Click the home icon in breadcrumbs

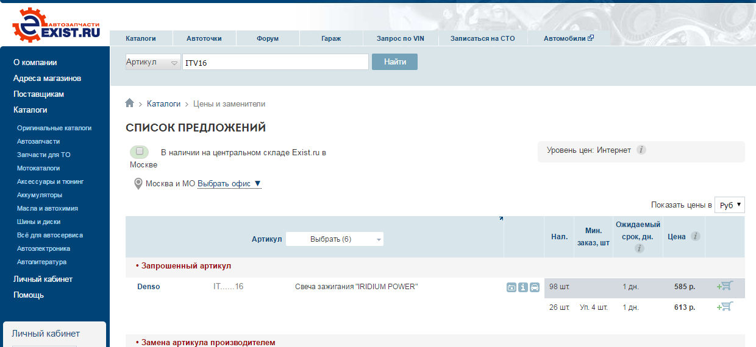tap(129, 103)
